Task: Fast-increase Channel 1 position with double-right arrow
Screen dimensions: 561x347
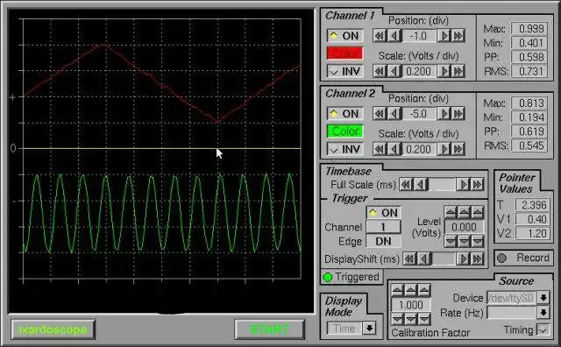Action: [458, 36]
